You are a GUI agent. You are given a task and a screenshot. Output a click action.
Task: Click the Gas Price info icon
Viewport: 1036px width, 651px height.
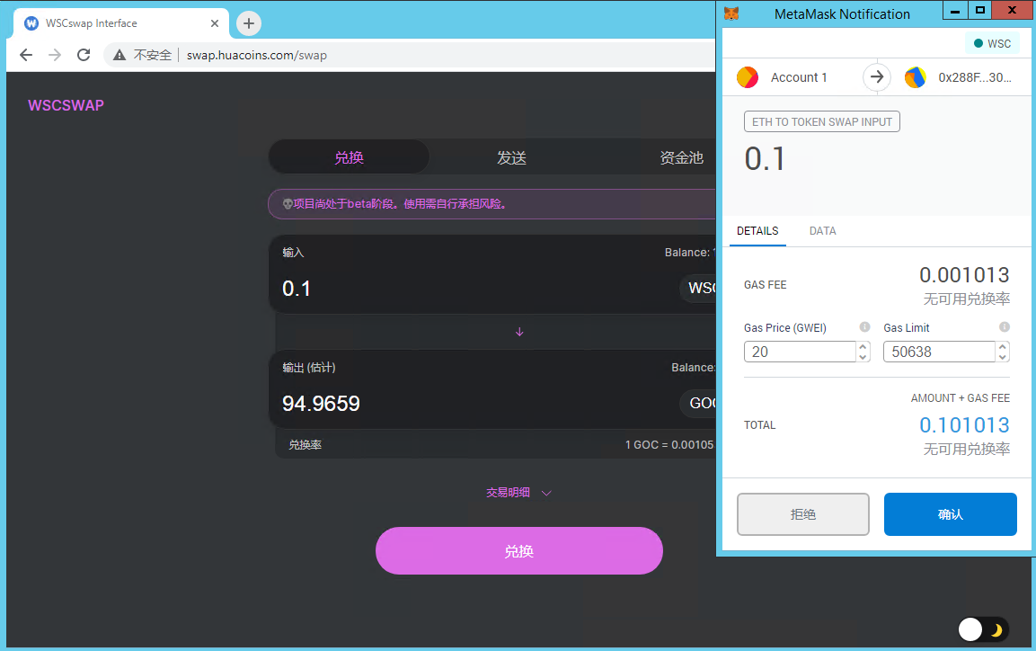click(x=864, y=327)
